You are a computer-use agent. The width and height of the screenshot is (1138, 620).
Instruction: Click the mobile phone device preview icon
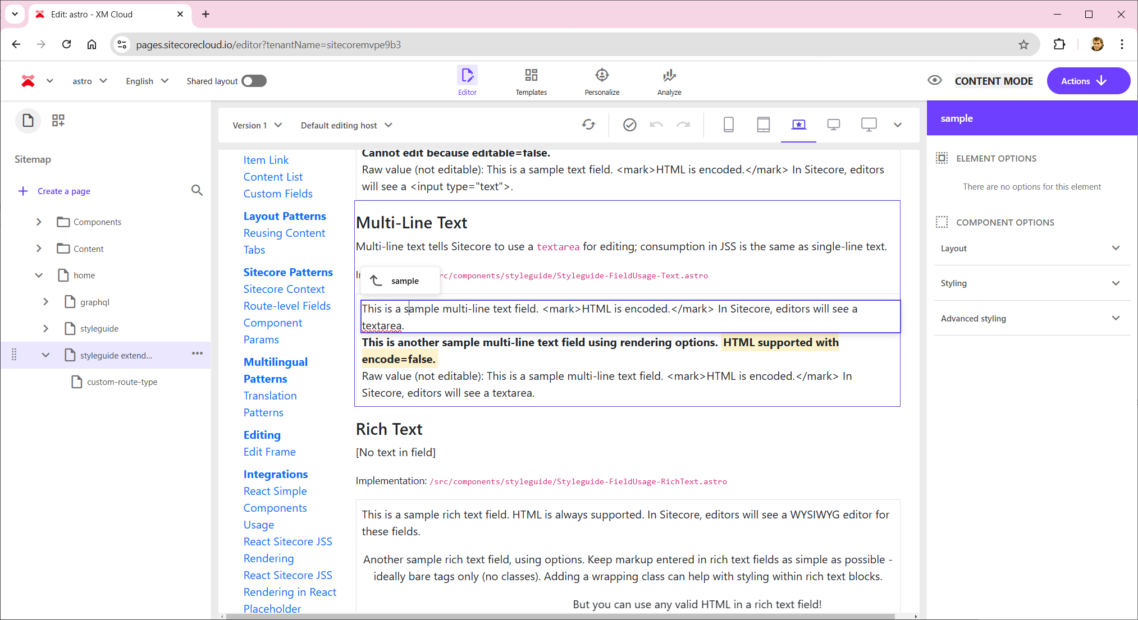coord(728,125)
